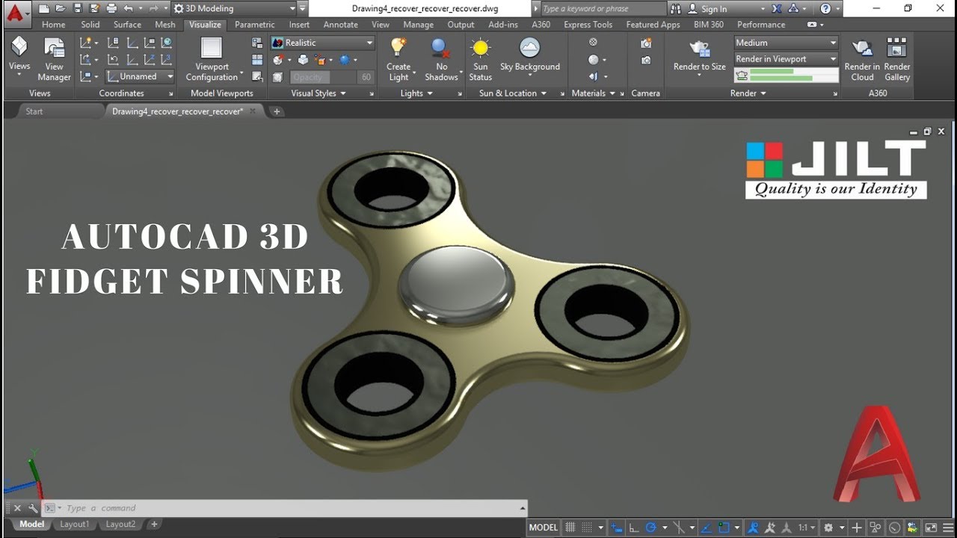Screen dimensions: 957x538
Task: Expand the Lights panel
Action: [416, 93]
